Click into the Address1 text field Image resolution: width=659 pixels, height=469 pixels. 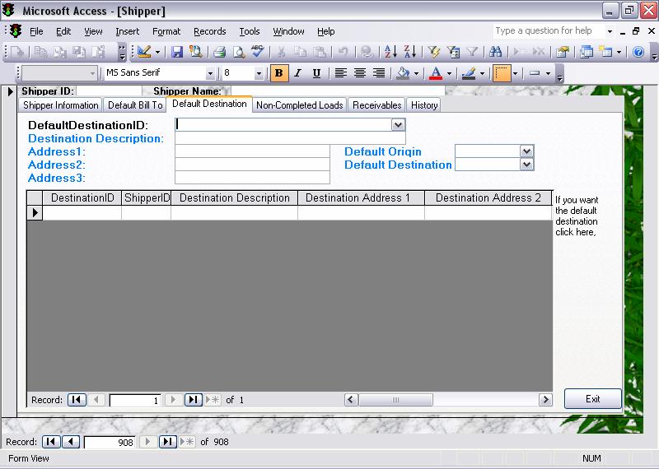(252, 151)
